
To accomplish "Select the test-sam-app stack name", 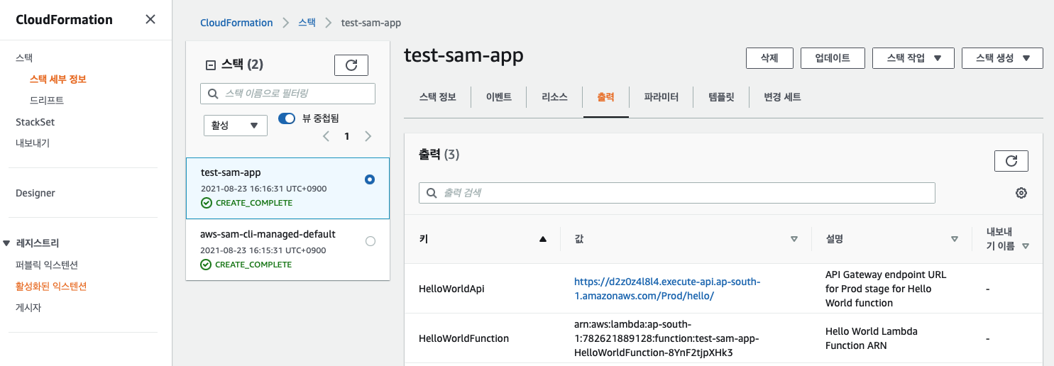I will coord(231,172).
